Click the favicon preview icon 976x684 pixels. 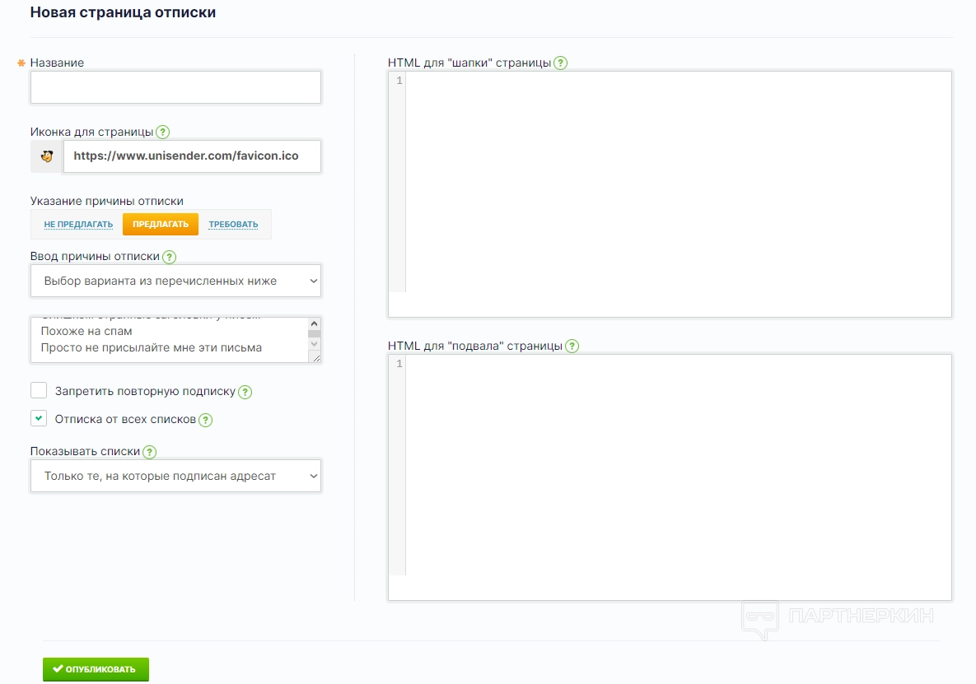point(47,156)
